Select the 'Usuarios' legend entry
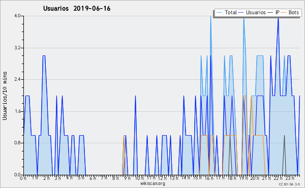305x188 pixels. [256, 12]
